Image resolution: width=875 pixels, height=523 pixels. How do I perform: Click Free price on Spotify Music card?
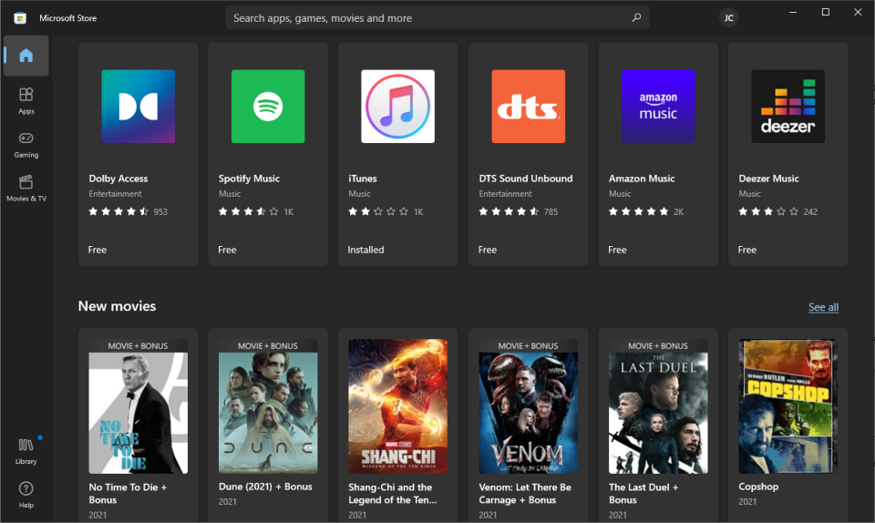point(227,250)
